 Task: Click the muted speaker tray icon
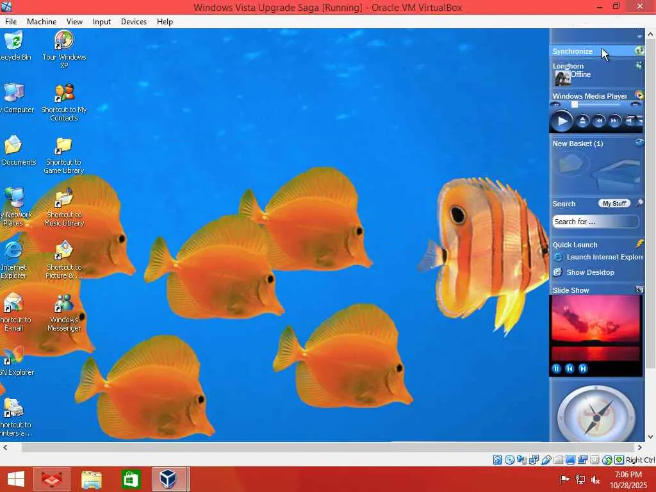click(x=596, y=479)
